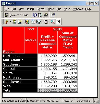Open the Window menu
The image size is (100, 104).
point(78,9)
